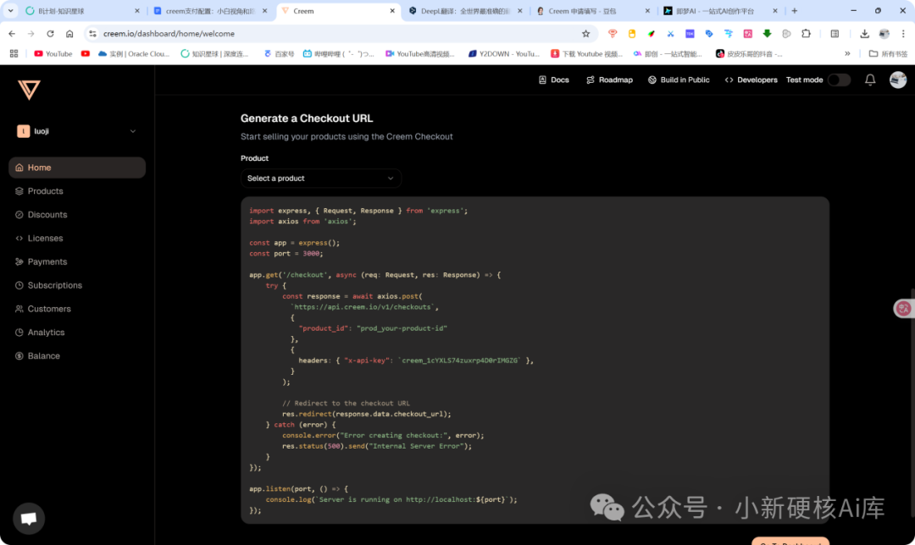The image size is (915, 545).
Task: Switch to the creem支付配置 tab
Action: pyautogui.click(x=210, y=11)
